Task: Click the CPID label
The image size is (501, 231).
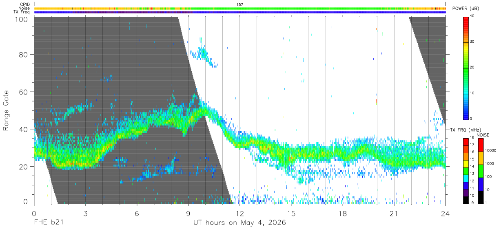Action: click(24, 4)
